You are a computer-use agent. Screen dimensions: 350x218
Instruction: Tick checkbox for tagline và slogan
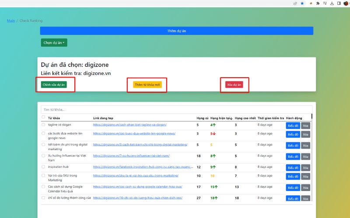coord(43,125)
